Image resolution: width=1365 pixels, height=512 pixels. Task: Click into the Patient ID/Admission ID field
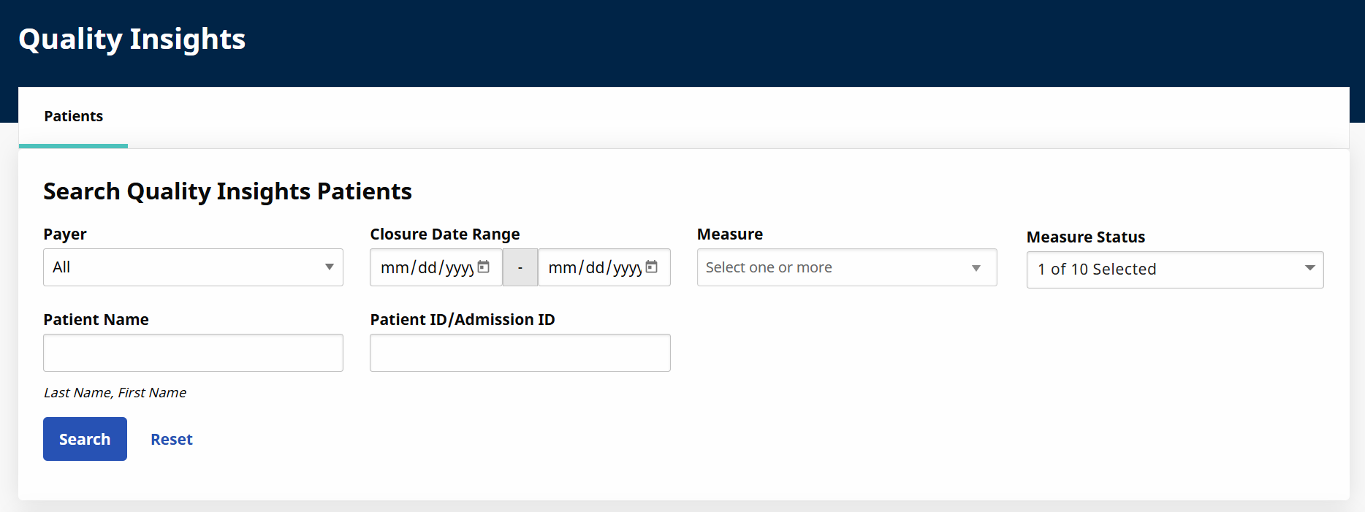click(520, 353)
